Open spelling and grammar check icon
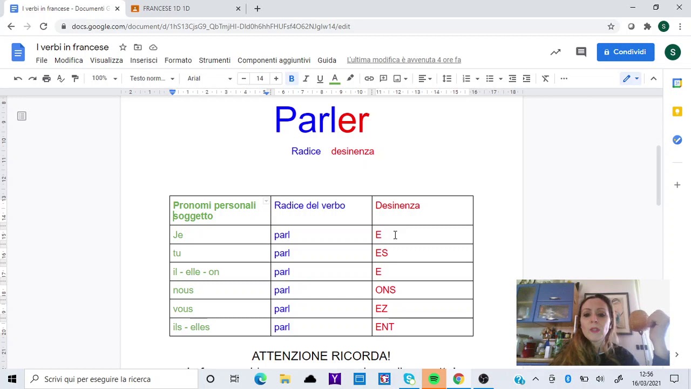691x389 pixels. [61, 78]
